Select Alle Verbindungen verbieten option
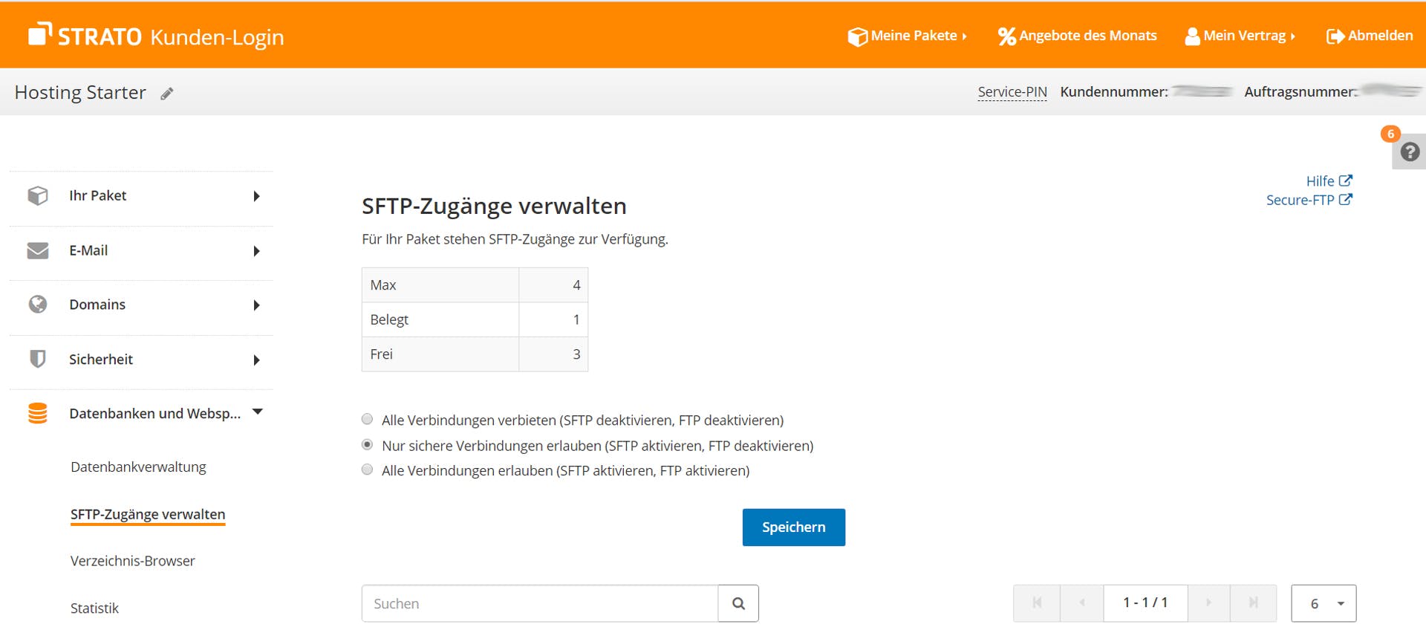This screenshot has width=1426, height=627. pyautogui.click(x=367, y=419)
